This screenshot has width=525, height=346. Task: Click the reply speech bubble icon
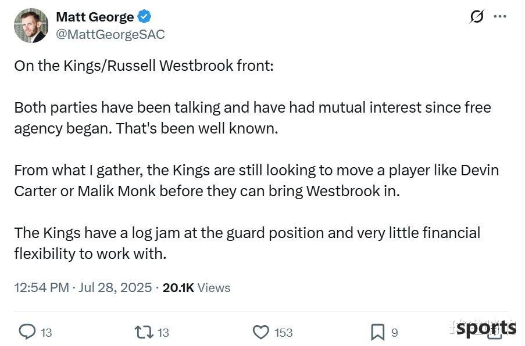click(x=27, y=332)
